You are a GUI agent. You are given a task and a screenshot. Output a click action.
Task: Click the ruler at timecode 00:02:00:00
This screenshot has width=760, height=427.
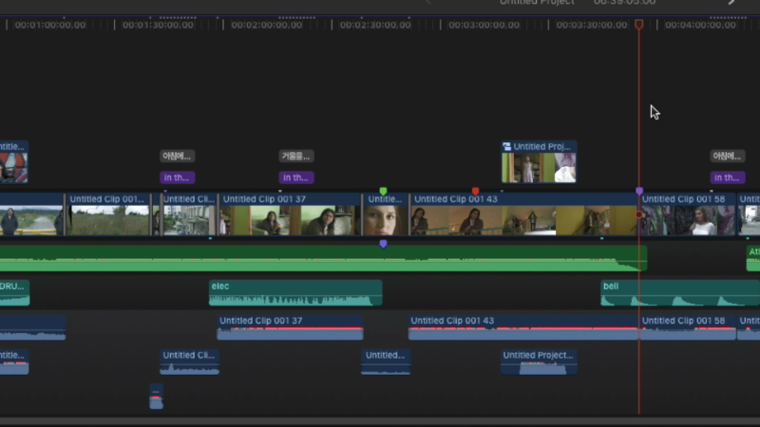[267, 25]
